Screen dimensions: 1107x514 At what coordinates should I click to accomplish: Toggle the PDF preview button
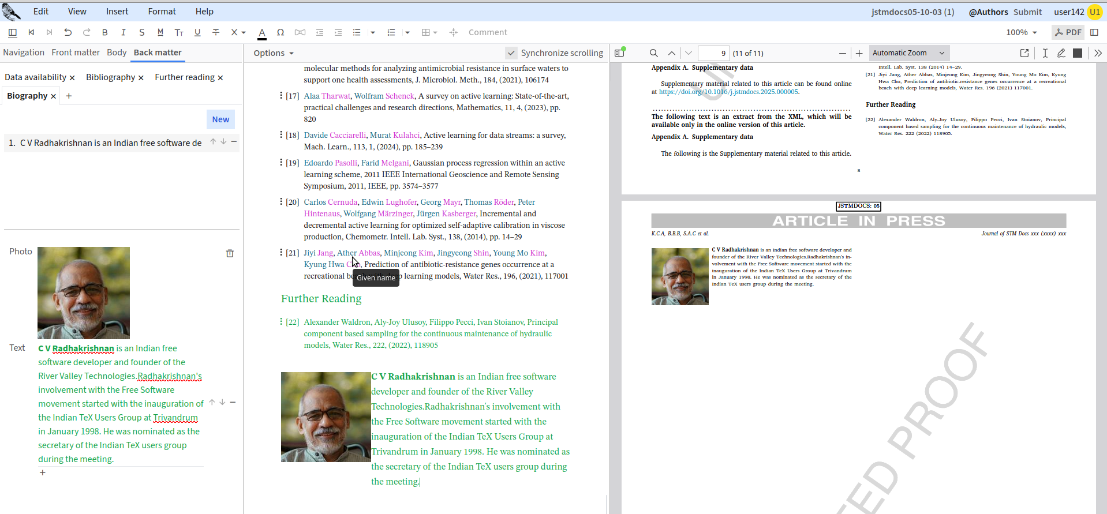point(1068,32)
